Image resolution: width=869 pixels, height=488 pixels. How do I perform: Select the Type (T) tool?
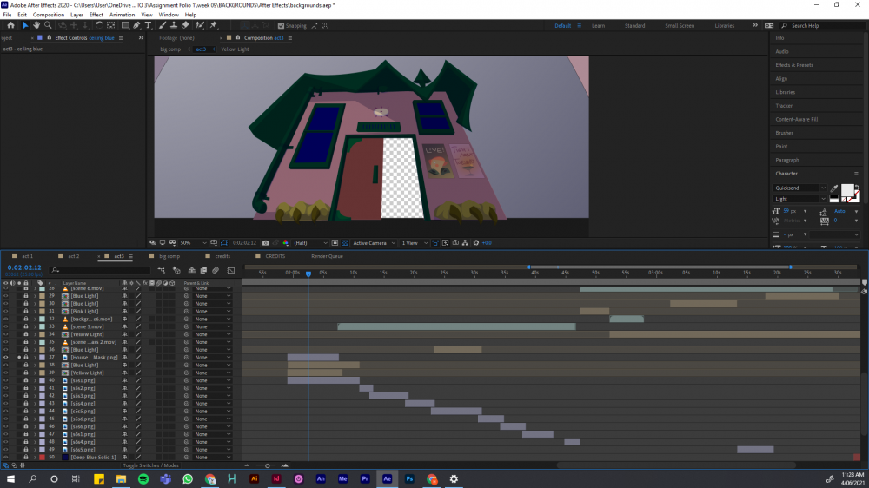click(149, 25)
